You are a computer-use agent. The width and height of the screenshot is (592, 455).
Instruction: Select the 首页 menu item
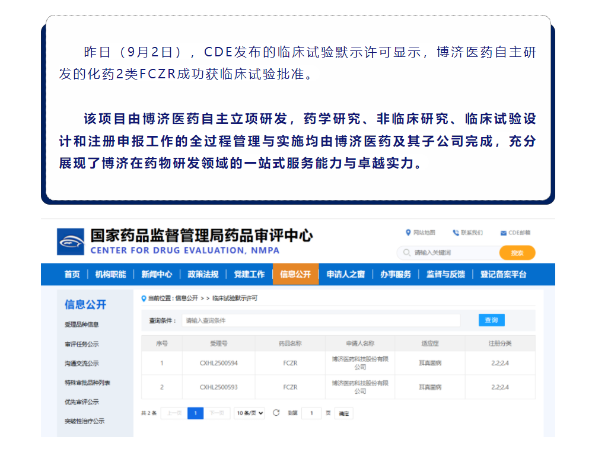point(72,274)
